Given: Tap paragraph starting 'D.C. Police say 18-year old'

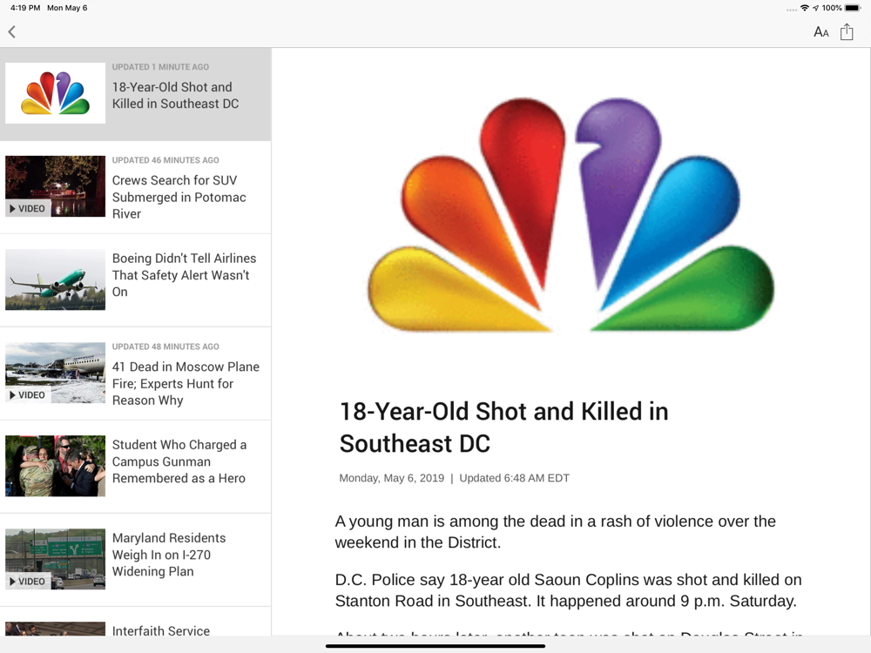Looking at the screenshot, I should click(x=568, y=590).
